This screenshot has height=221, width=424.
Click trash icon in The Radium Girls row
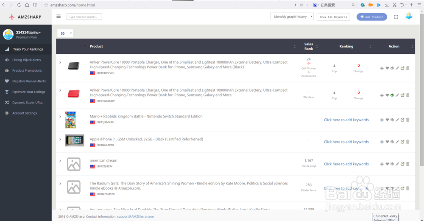pos(408,188)
